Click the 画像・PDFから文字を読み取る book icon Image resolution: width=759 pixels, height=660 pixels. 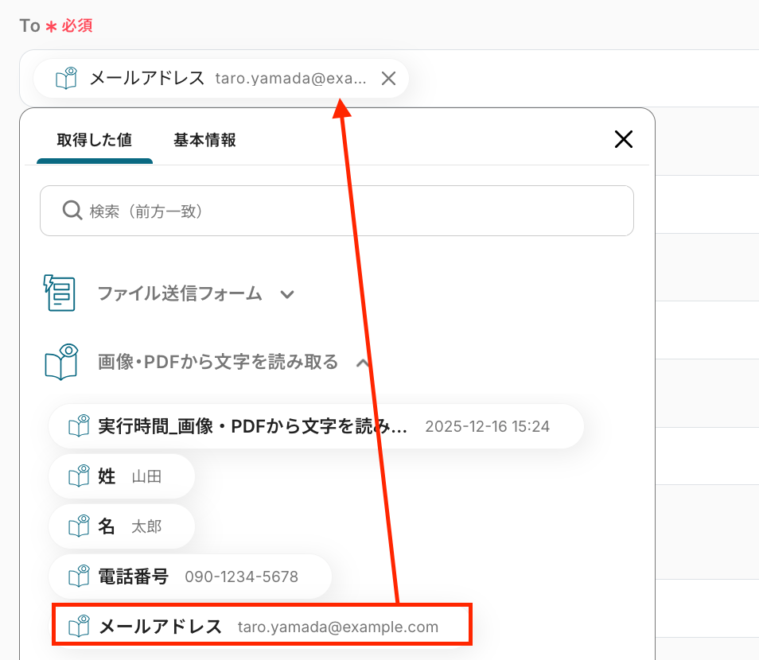click(61, 362)
